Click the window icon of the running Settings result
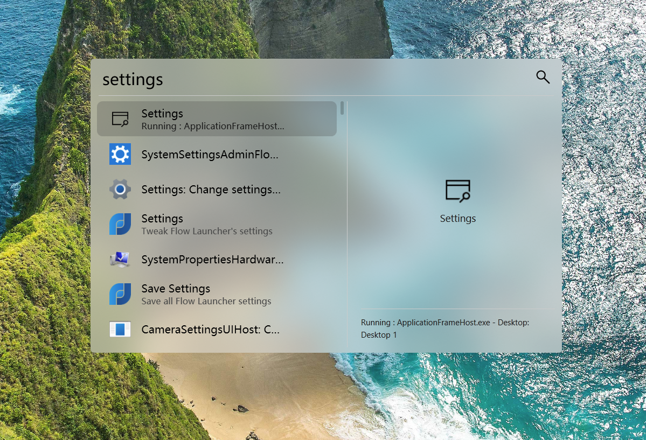646x440 pixels. coord(120,119)
